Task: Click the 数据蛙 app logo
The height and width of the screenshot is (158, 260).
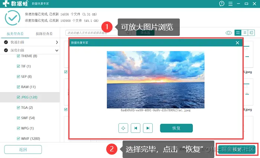Action: [x=16, y=3]
